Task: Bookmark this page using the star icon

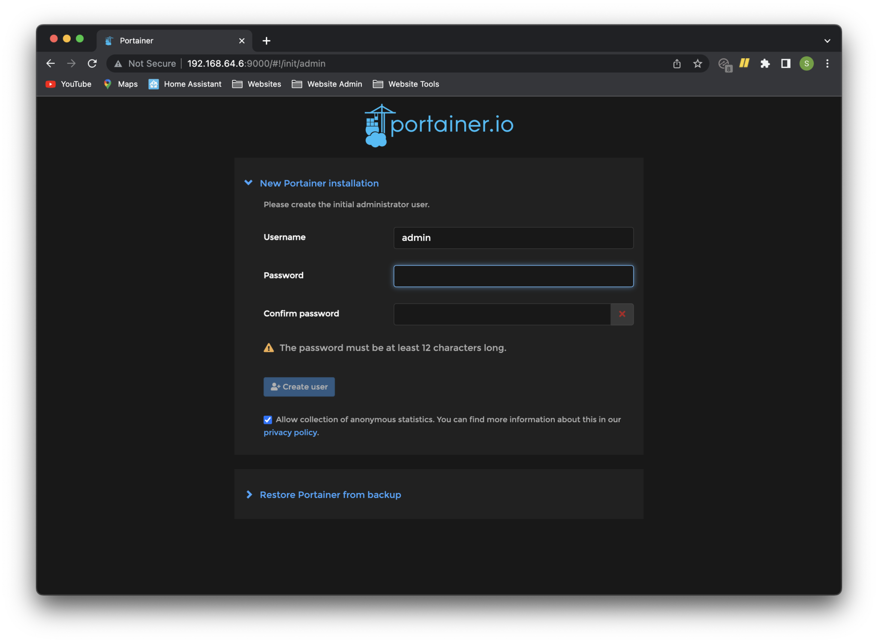Action: click(x=698, y=63)
